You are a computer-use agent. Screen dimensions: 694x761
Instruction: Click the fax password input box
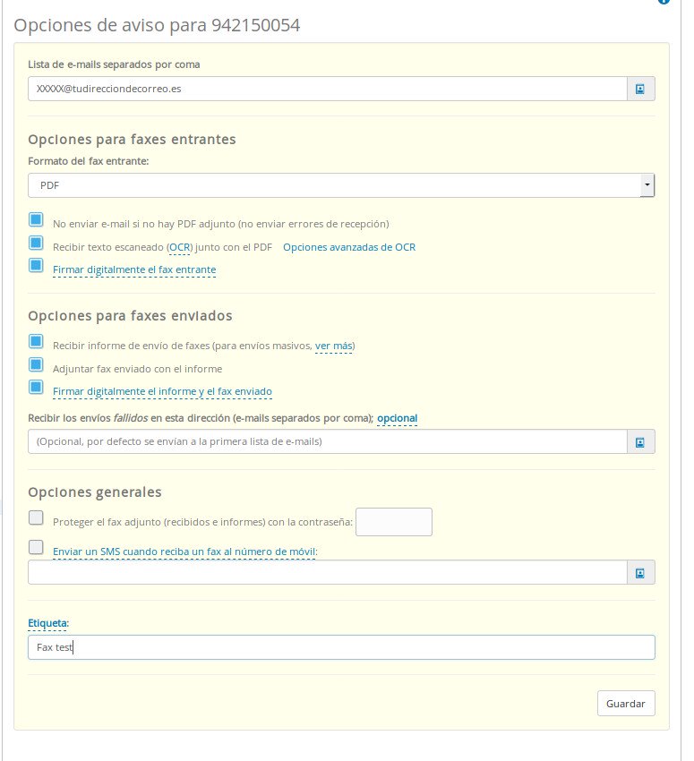coord(394,522)
